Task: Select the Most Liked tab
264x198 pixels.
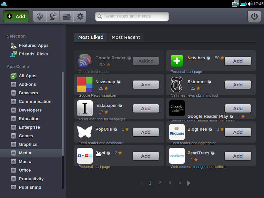Action: click(91, 37)
